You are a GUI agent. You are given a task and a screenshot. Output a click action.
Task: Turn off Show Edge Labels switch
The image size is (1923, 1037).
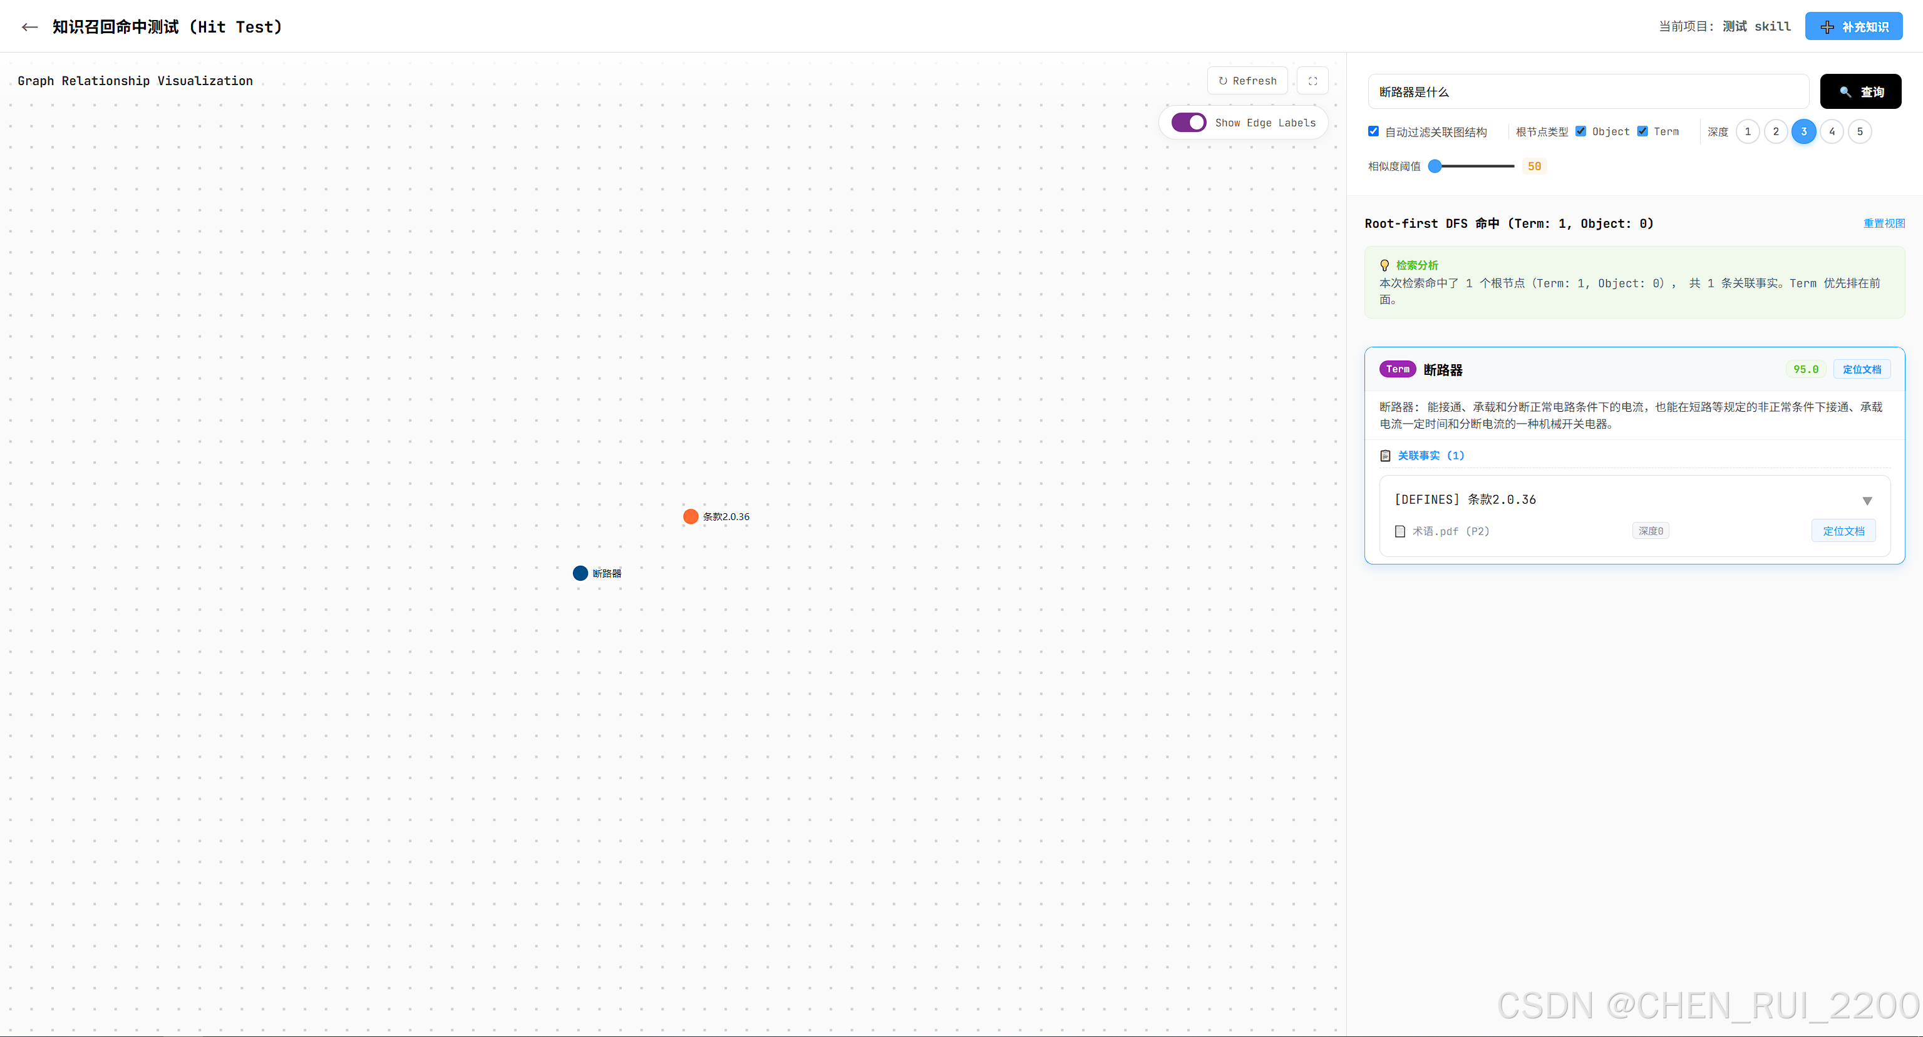point(1188,123)
